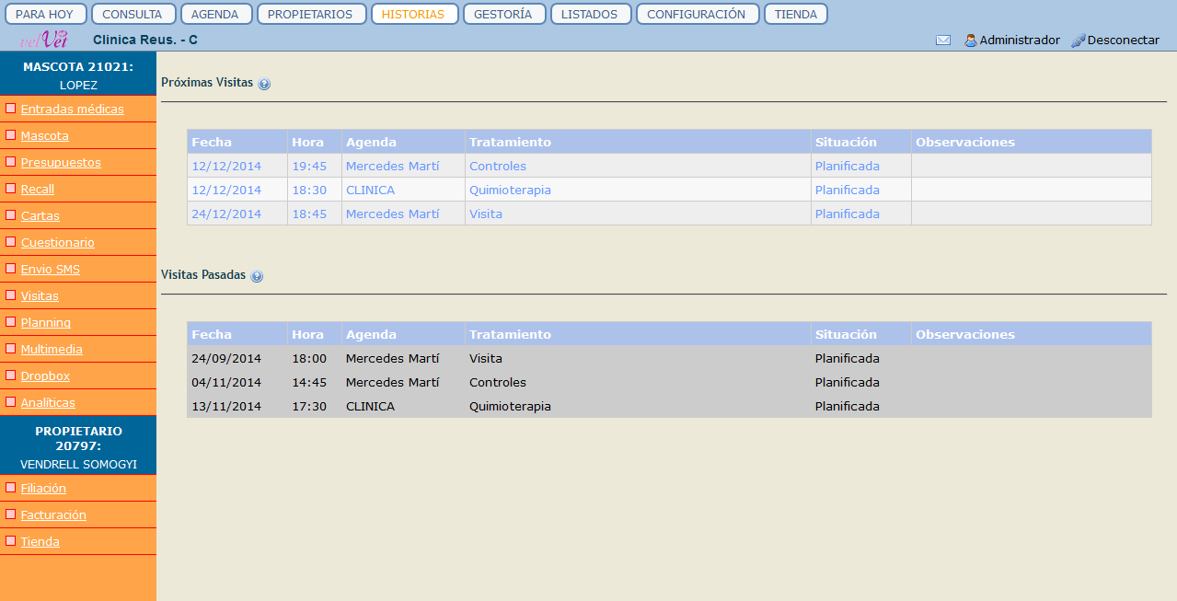
Task: Open help icon beside Visitas Pasadas
Action: point(257,276)
